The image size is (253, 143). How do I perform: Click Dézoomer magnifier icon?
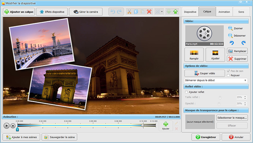click(x=230, y=36)
